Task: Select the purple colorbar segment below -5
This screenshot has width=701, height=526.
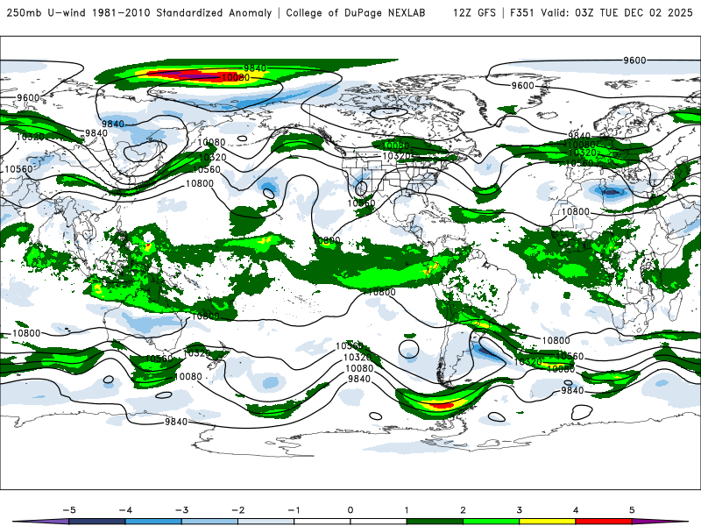Action: tap(42, 522)
